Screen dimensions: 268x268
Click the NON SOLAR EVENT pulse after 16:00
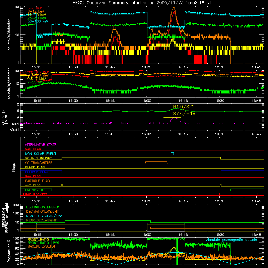[x=173, y=154]
